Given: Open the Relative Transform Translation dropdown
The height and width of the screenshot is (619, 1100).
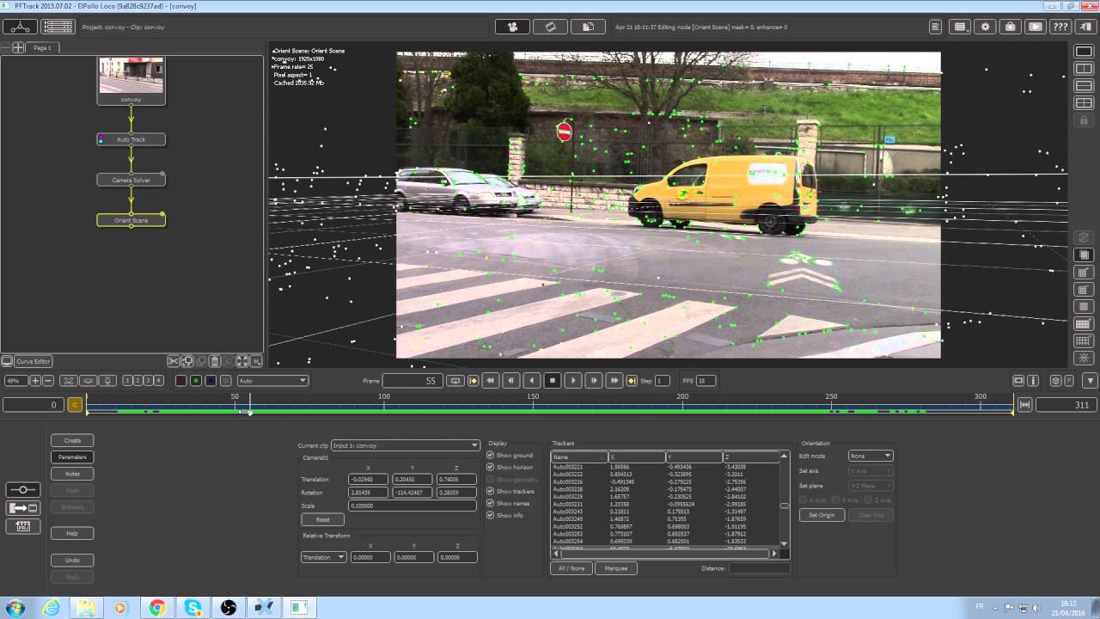Looking at the screenshot, I should pos(324,557).
